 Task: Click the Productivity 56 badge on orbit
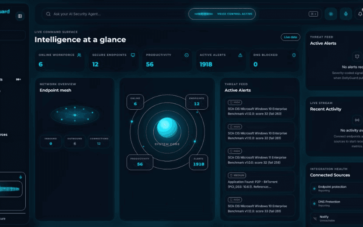point(140,162)
